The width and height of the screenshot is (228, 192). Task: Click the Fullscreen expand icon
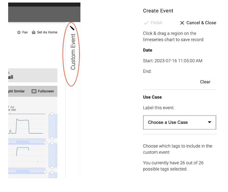tap(34, 91)
